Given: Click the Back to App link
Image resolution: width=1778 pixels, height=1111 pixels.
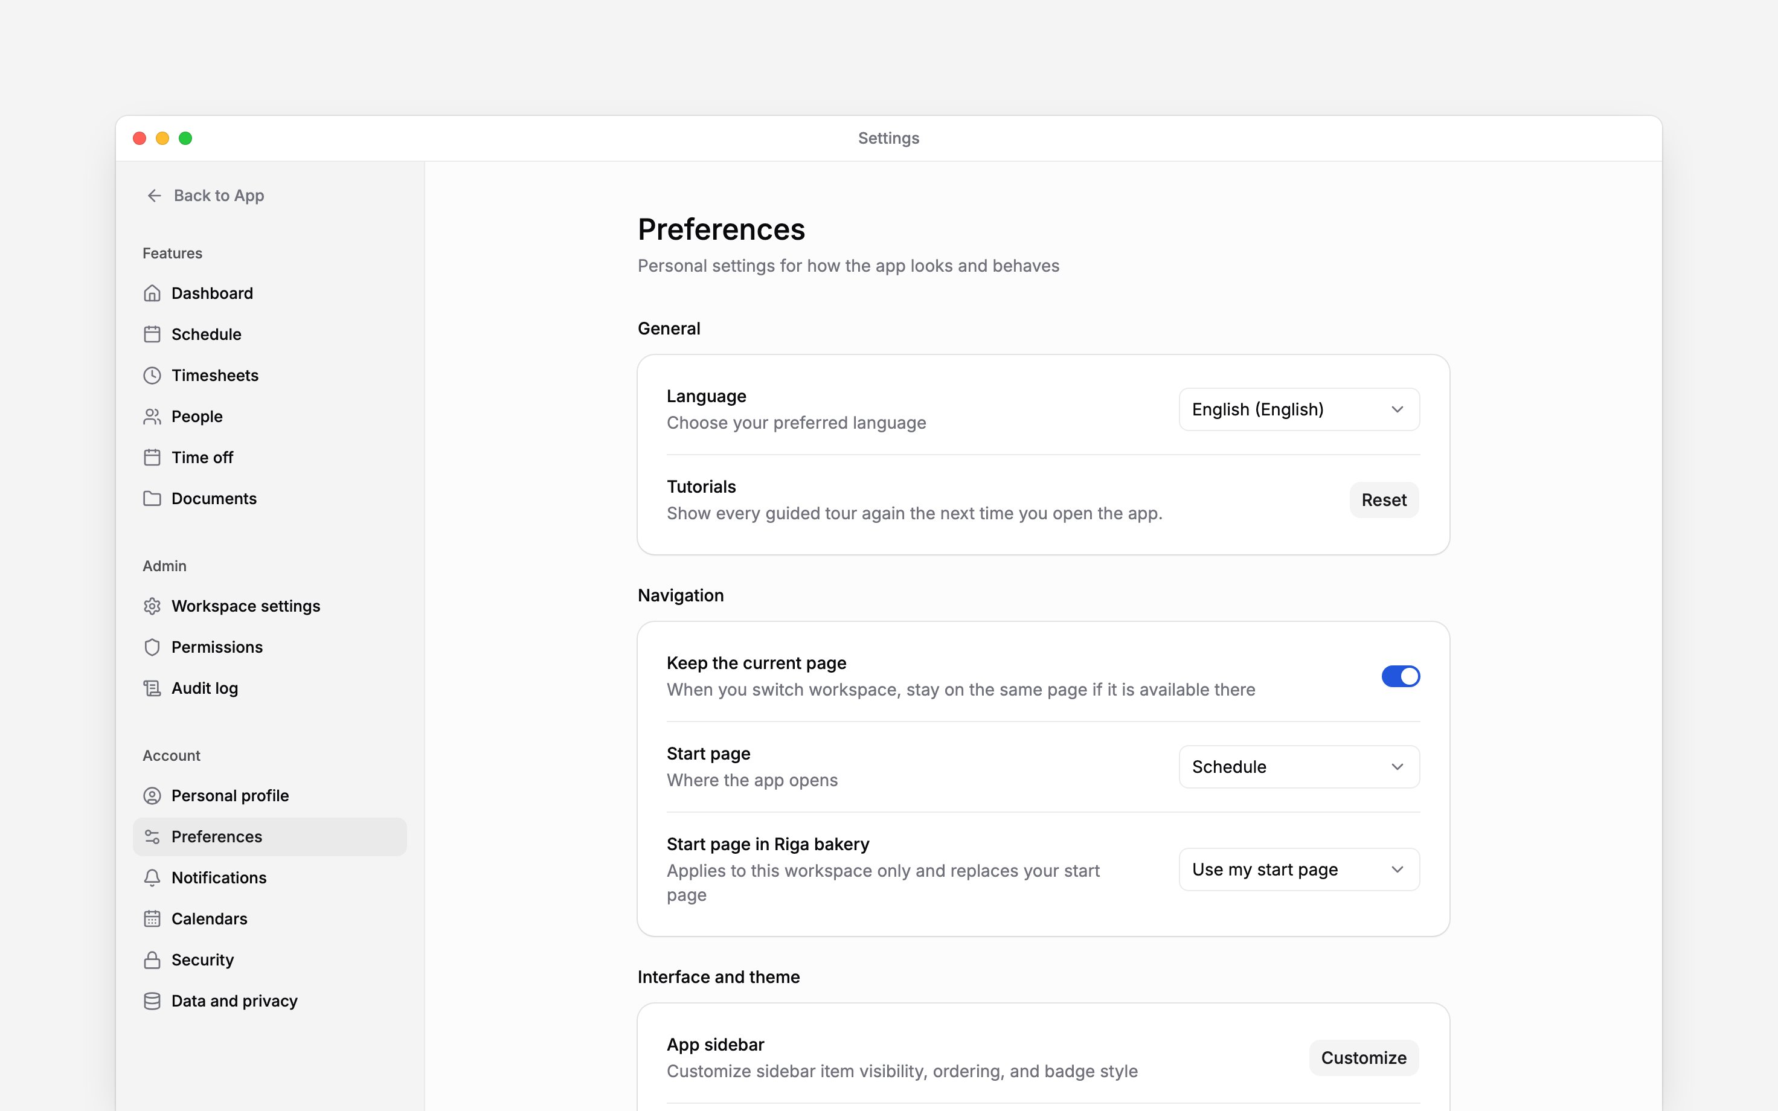Looking at the screenshot, I should click(x=206, y=196).
